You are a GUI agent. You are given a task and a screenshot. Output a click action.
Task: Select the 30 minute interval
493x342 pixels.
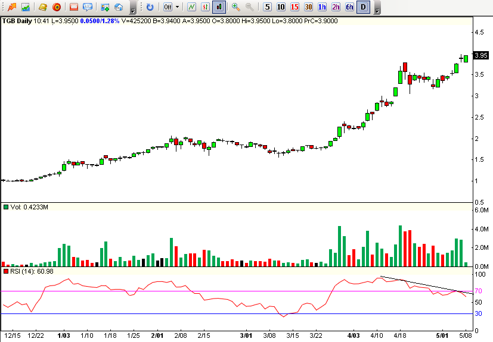pos(308,7)
